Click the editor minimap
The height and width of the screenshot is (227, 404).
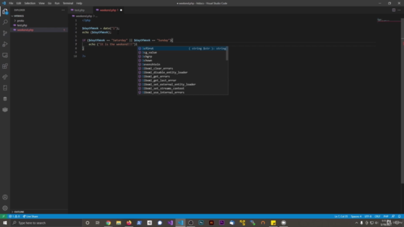tap(389, 21)
